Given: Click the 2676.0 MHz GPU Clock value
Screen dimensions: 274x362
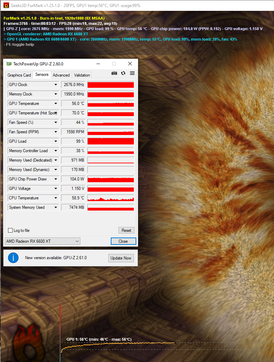Looking at the screenshot, I should [x=73, y=85].
